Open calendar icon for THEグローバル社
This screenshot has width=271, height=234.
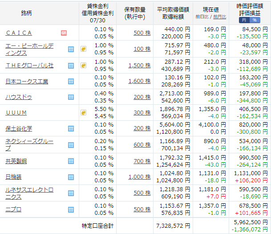[x=71, y=66]
